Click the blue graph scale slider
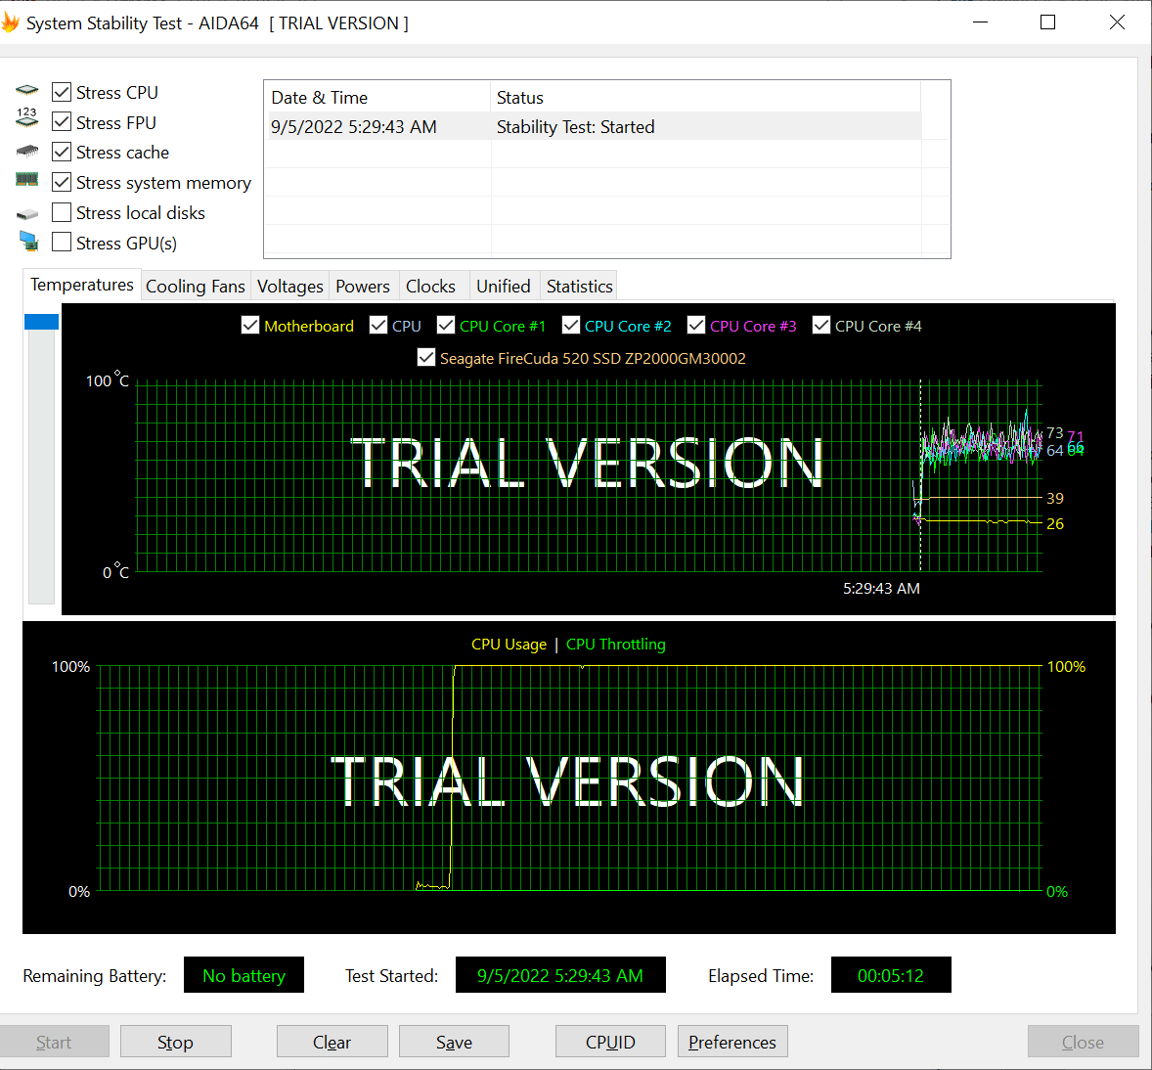 [41, 322]
